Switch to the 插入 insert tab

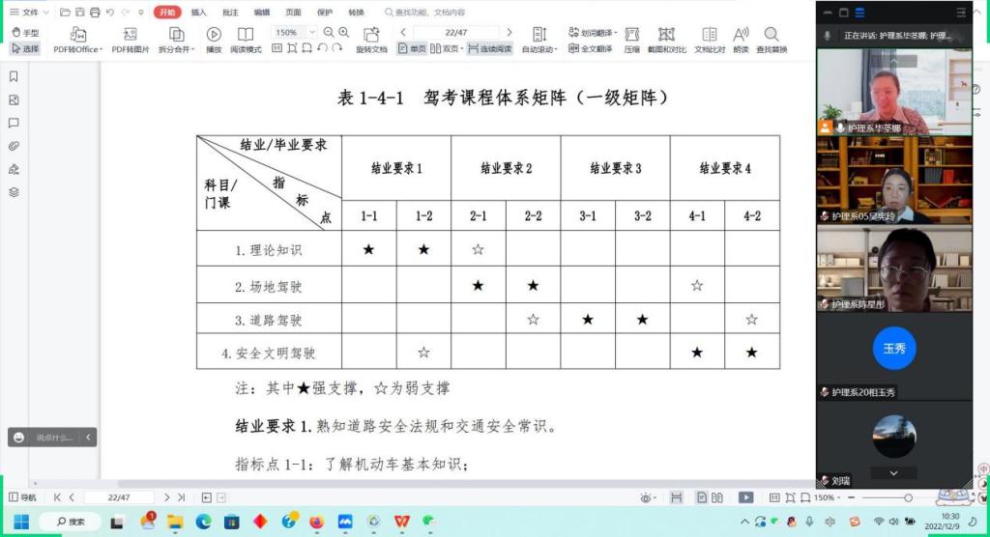tap(198, 13)
